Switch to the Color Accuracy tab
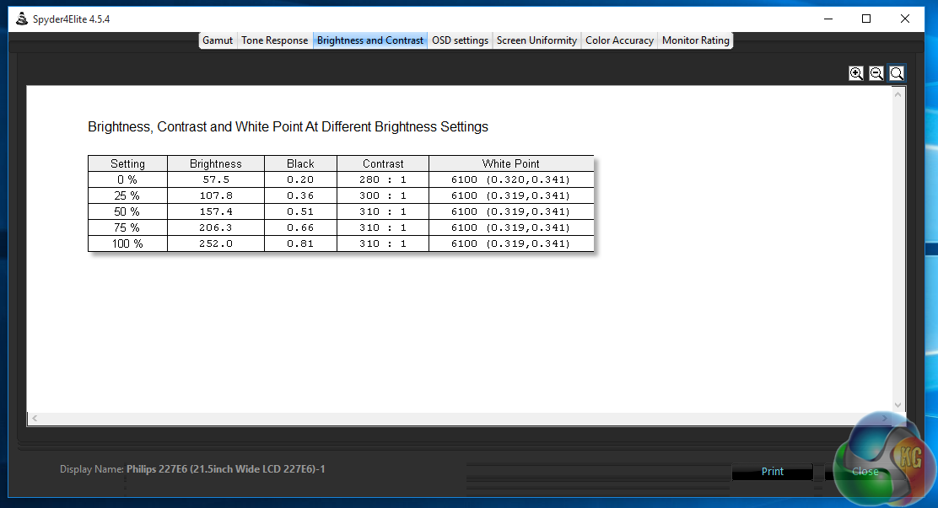This screenshot has height=508, width=938. coord(619,40)
